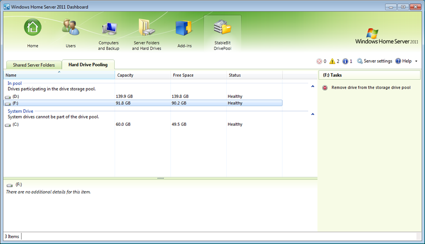The width and height of the screenshot is (425, 244).
Task: Select the (F:) drive row name
Action: (x=15, y=103)
